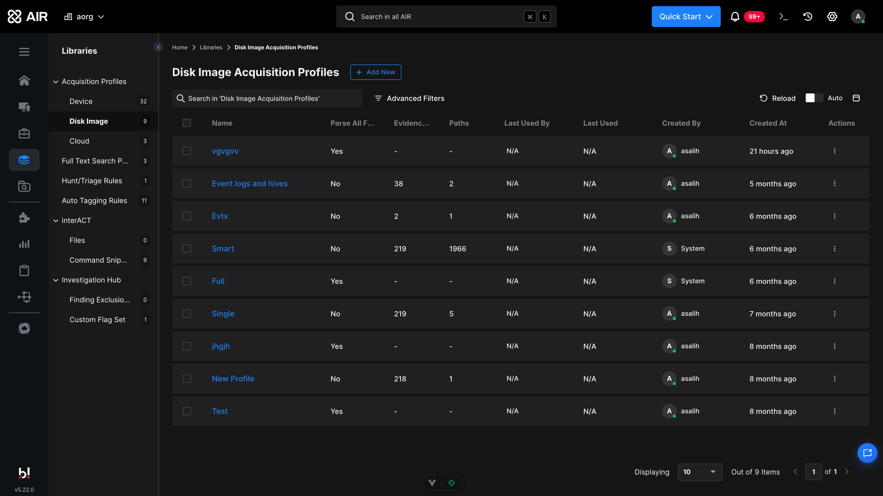The image size is (883, 496).
Task: Expand the Quick Start dropdown
Action: tap(686, 17)
